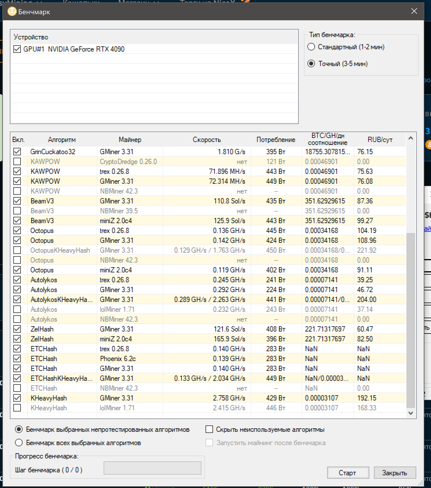Toggle BeamV3 miniZ 2.0c4 checkbox
The image size is (431, 488).
[x=17, y=221]
